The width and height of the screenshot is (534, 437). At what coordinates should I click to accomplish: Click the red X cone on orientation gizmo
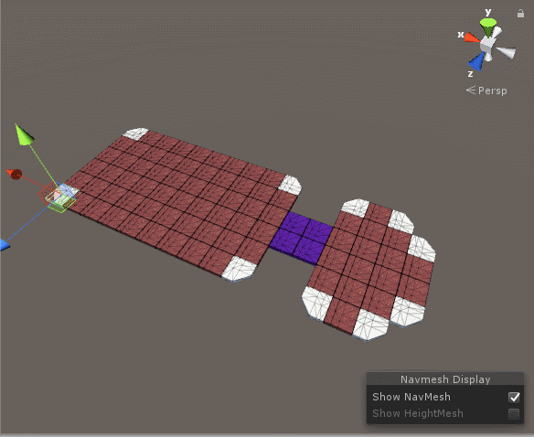tap(472, 37)
